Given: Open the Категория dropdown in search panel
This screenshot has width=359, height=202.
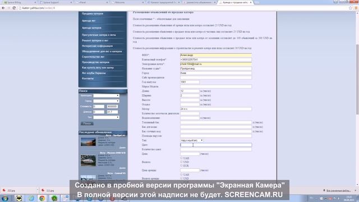Looking at the screenshot, I should [x=106, y=95].
